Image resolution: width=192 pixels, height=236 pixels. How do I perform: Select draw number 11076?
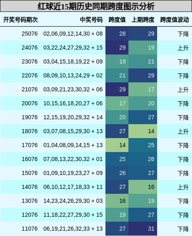point(30,229)
